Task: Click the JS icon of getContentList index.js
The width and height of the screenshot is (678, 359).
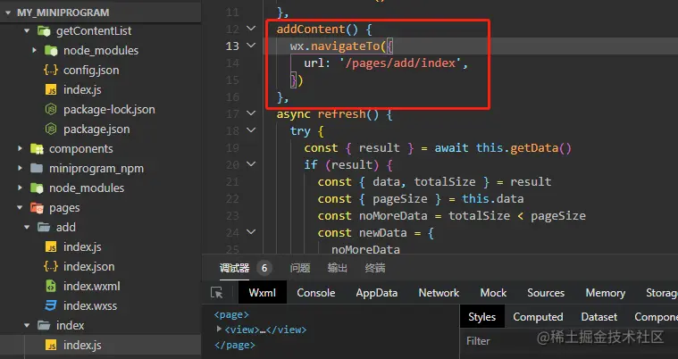Action: click(x=51, y=90)
